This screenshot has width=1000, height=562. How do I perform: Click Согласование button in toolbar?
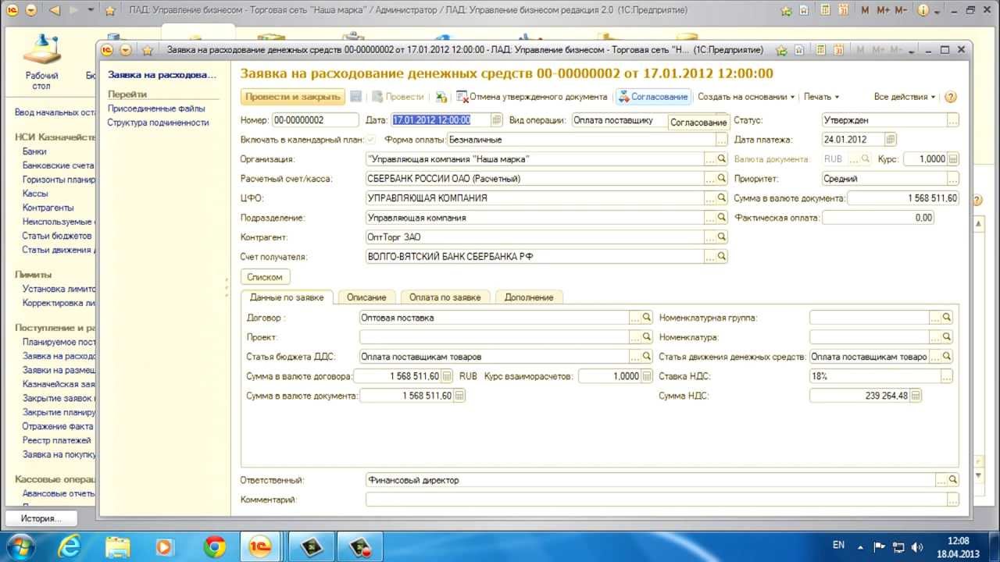point(653,97)
